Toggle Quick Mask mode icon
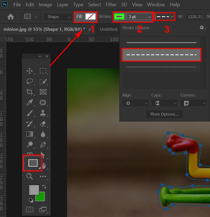 point(30,209)
